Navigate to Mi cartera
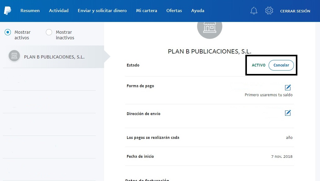Viewport: 320px width, 181px height. [147, 11]
